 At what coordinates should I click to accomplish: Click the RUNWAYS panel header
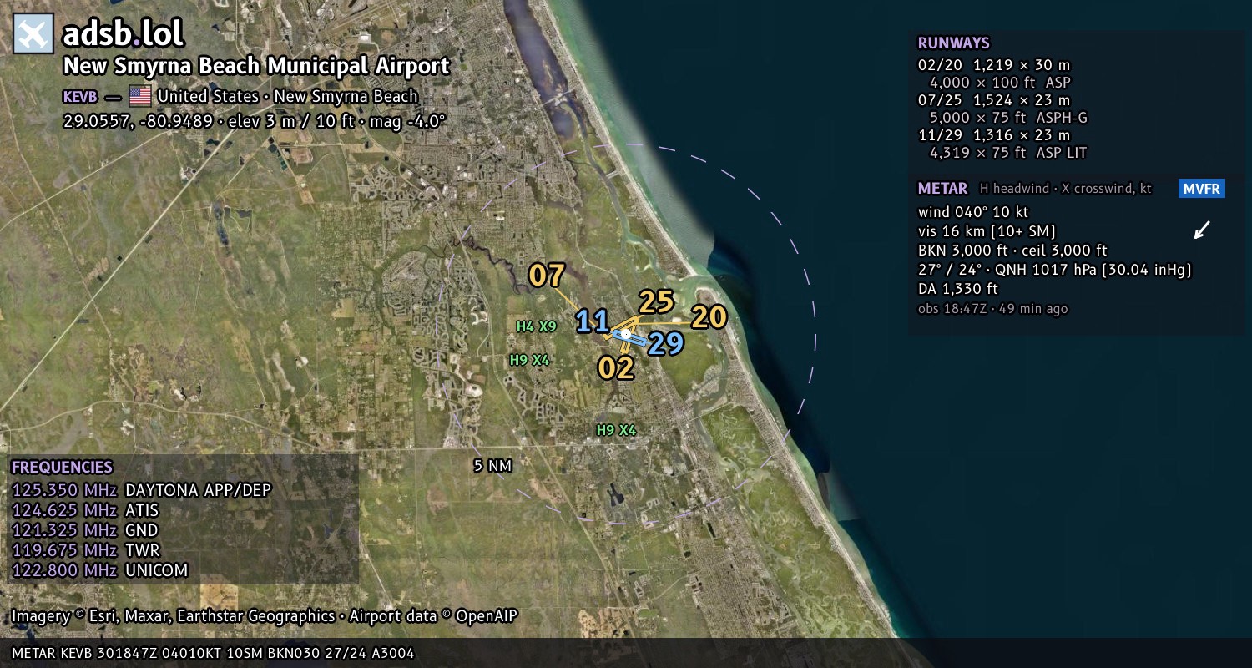click(954, 43)
